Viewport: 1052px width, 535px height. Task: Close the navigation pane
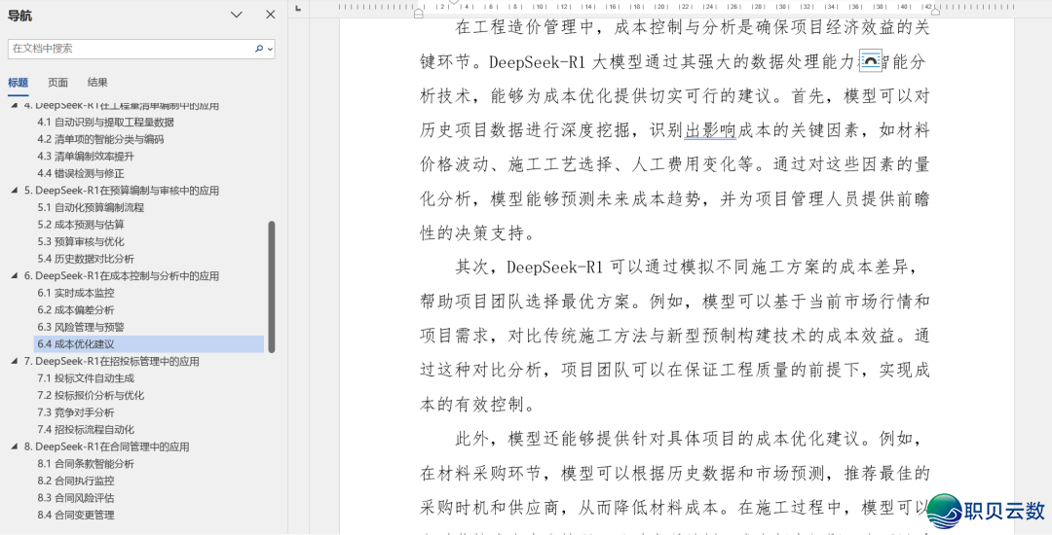click(271, 15)
